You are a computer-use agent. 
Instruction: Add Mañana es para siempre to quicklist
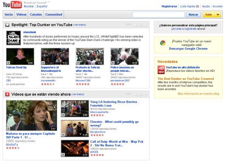pyautogui.click(x=9, y=129)
